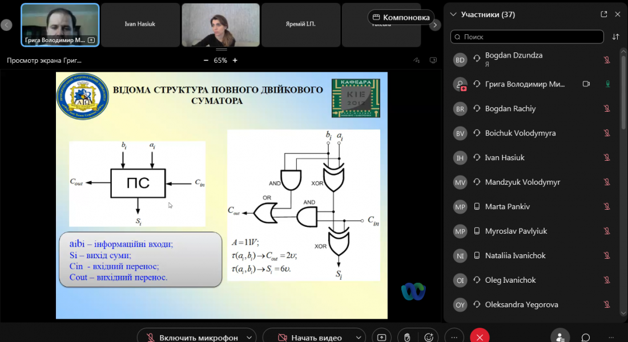The image size is (628, 342).
Task: Zoom out the shared screen with minus
Action: 206,60
